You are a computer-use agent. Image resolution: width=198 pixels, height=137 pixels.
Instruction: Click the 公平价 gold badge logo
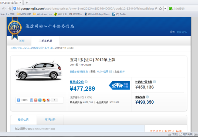[x=15, y=28]
